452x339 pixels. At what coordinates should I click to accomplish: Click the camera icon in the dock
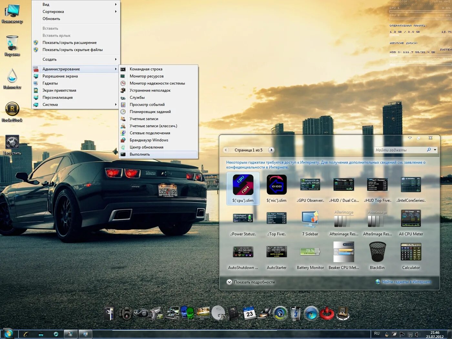[125, 313]
